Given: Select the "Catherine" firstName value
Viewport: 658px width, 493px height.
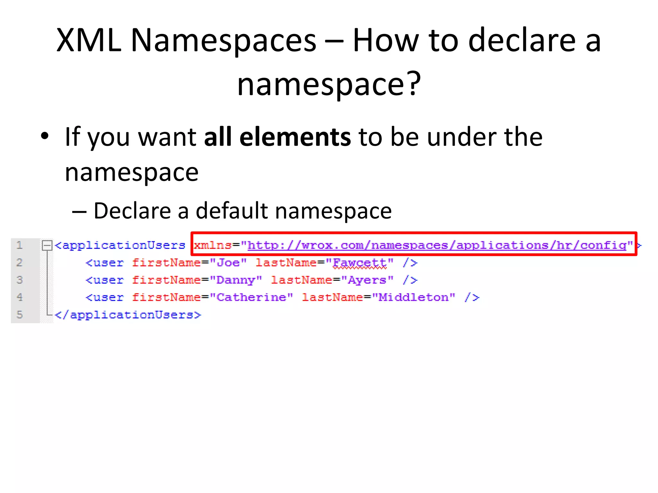Looking at the screenshot, I should (251, 297).
